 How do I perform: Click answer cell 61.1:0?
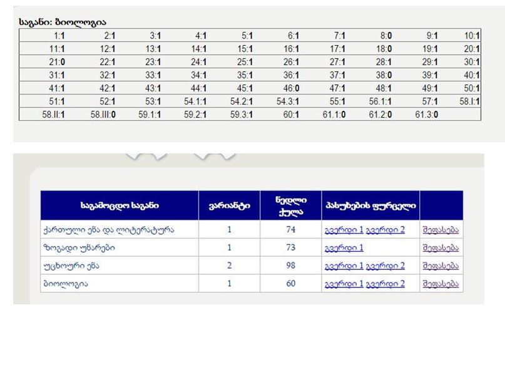[334, 115]
